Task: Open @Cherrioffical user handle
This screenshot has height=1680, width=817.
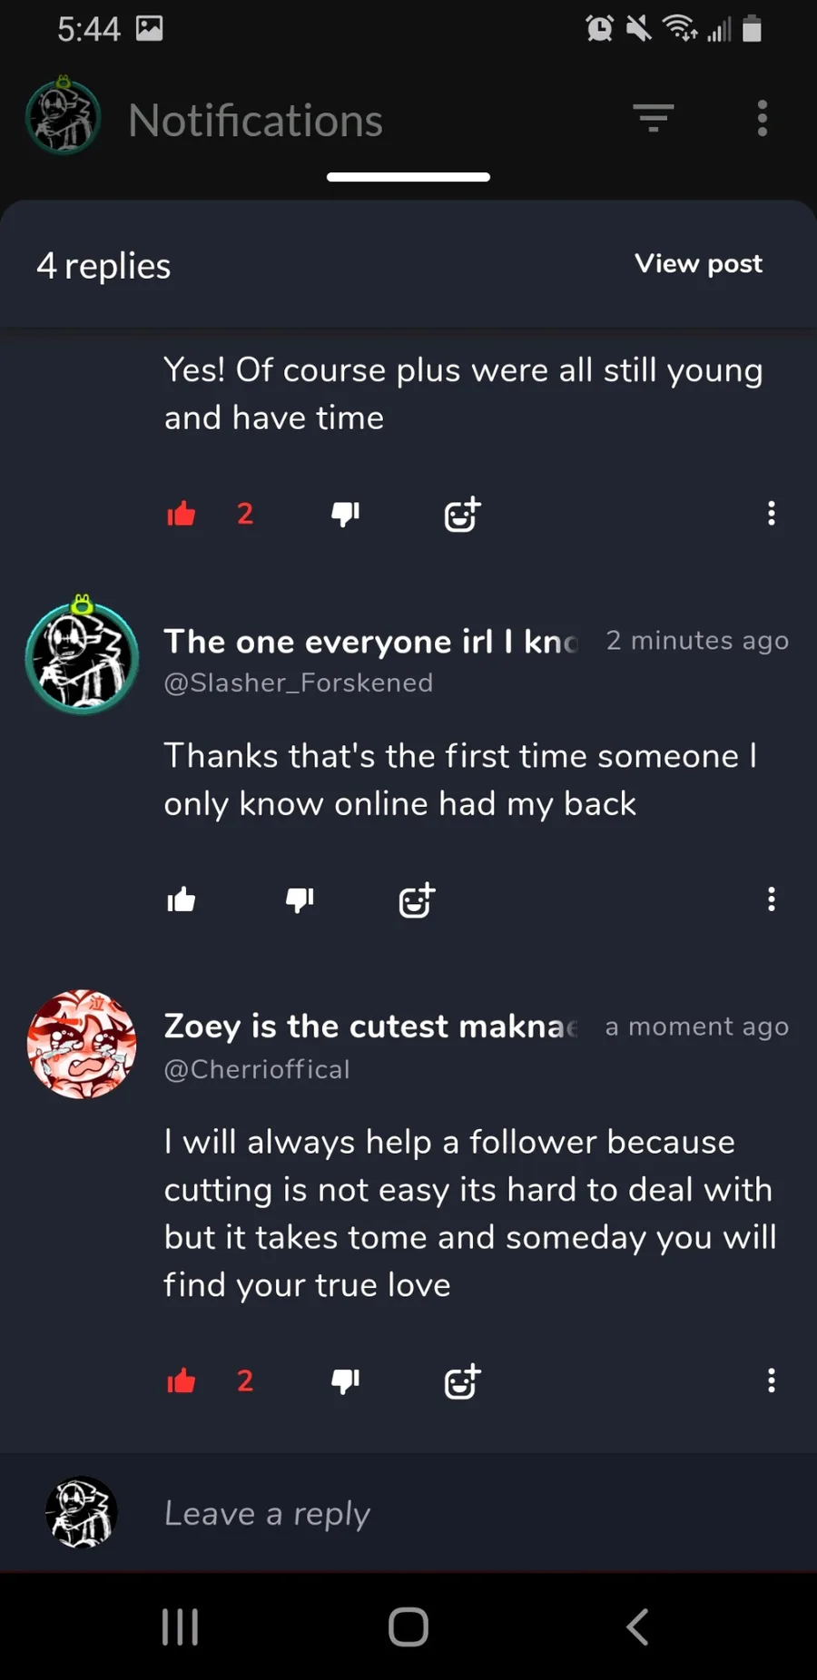Action: click(x=257, y=1069)
